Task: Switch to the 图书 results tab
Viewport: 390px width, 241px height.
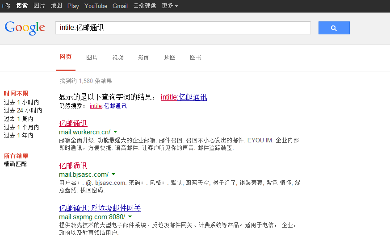Action: (196, 58)
